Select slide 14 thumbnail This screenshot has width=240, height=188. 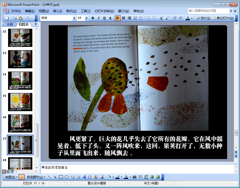coord(20,80)
